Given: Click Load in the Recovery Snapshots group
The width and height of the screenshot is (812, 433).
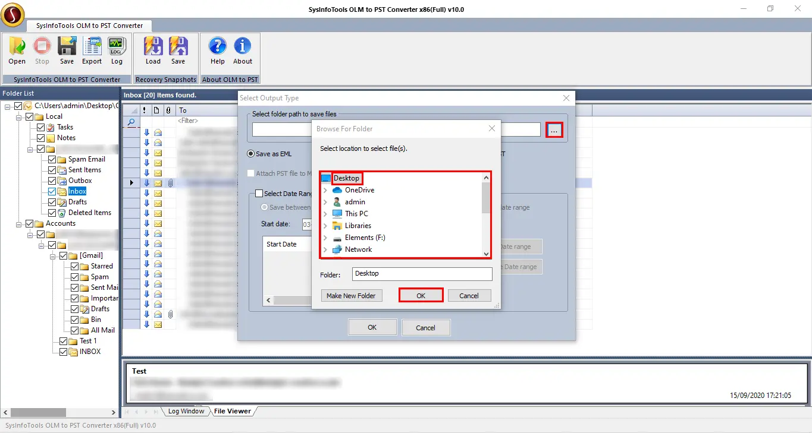Looking at the screenshot, I should 153,47.
